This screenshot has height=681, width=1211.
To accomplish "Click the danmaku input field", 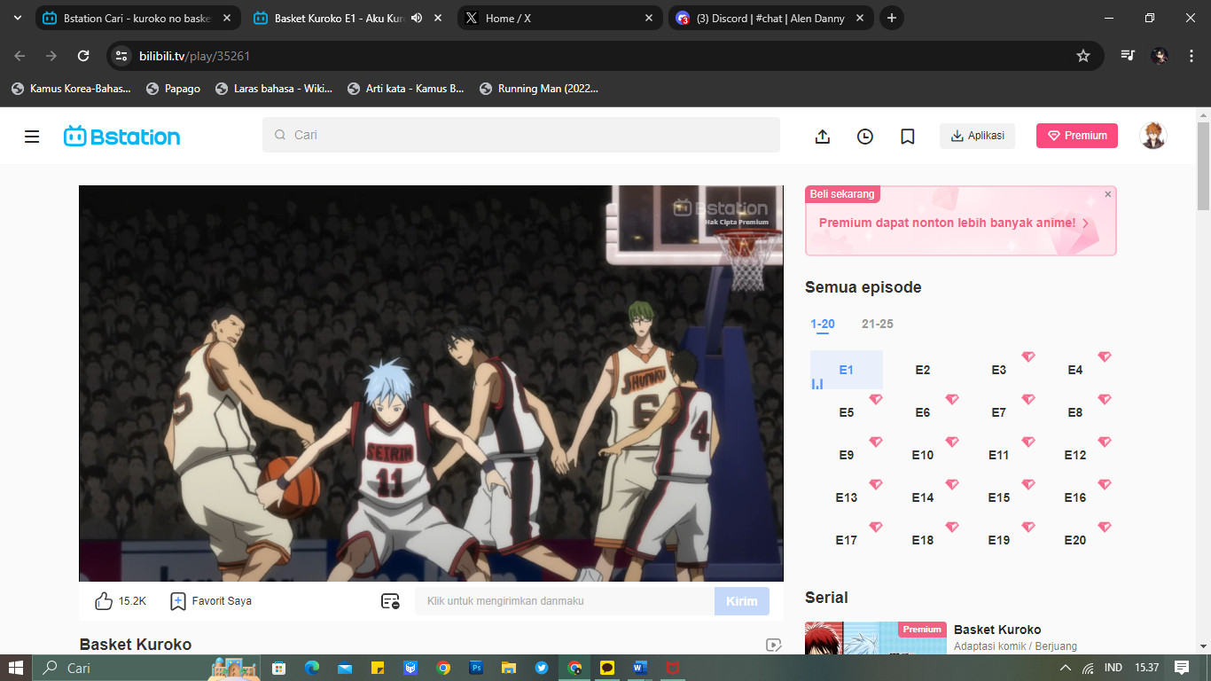I will (x=565, y=601).
